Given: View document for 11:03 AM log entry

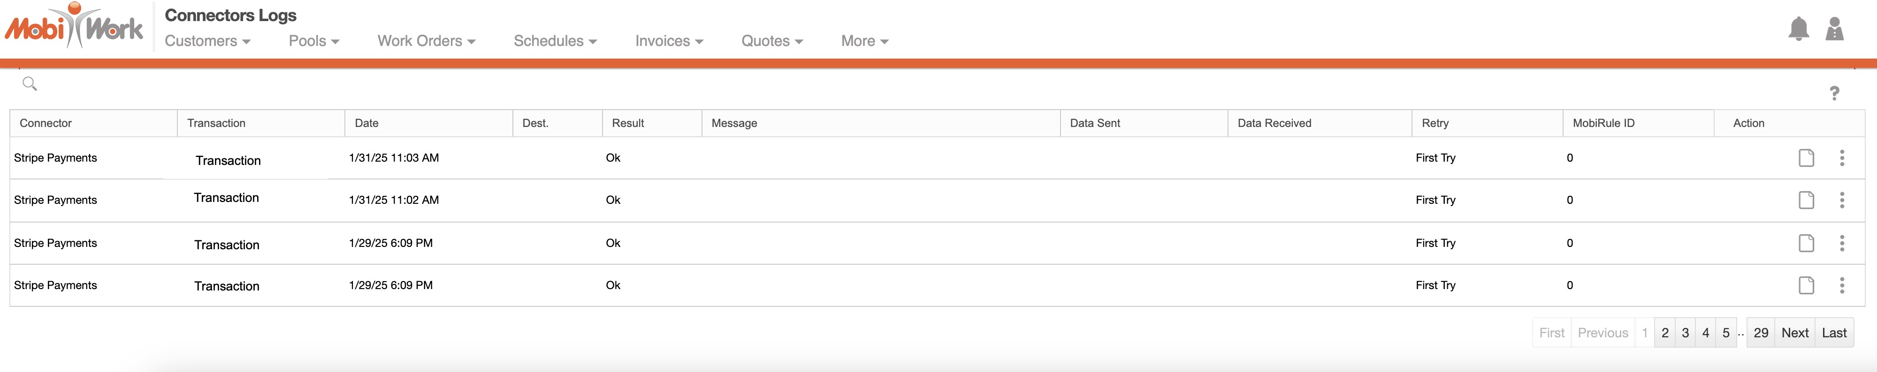Looking at the screenshot, I should (x=1806, y=158).
